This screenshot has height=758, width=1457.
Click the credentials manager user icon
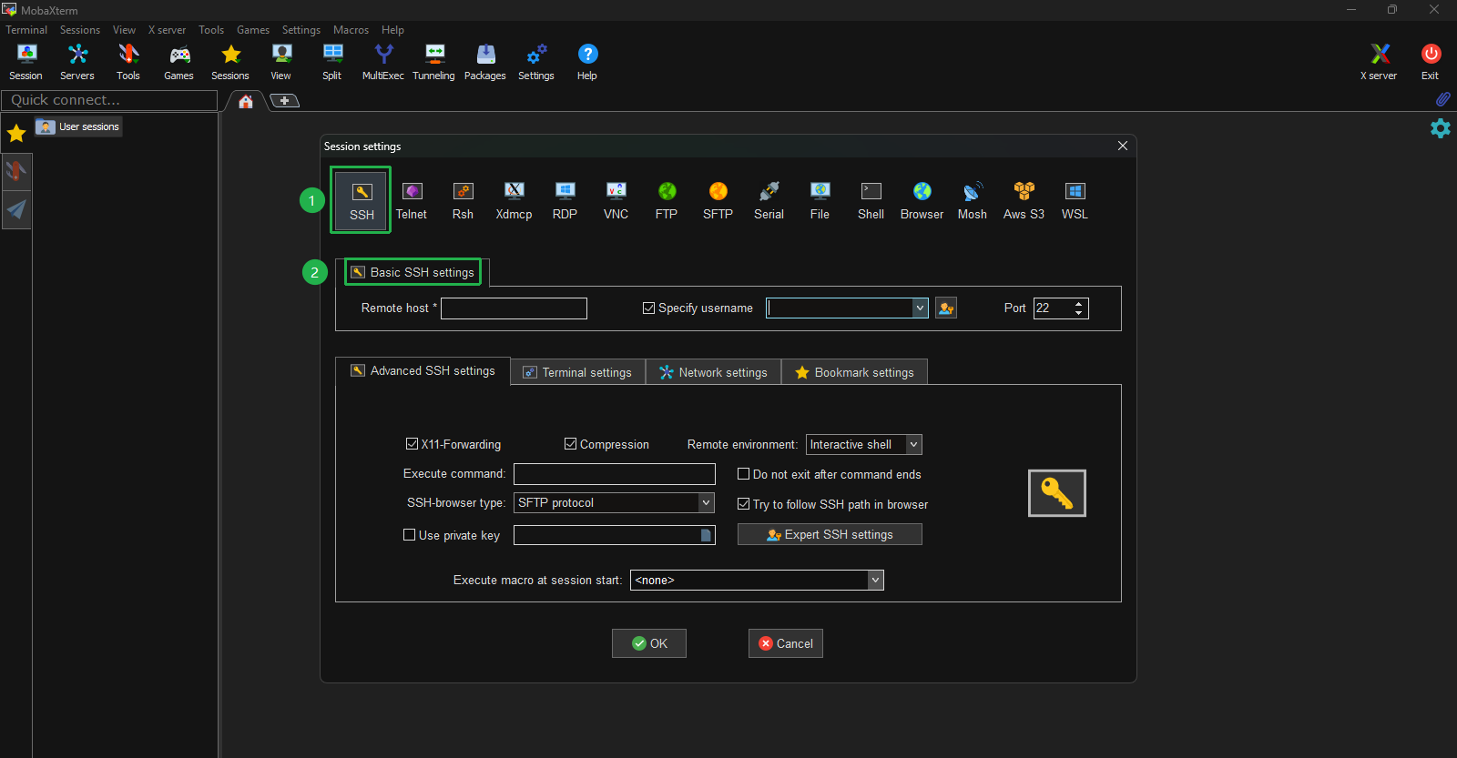(x=946, y=308)
